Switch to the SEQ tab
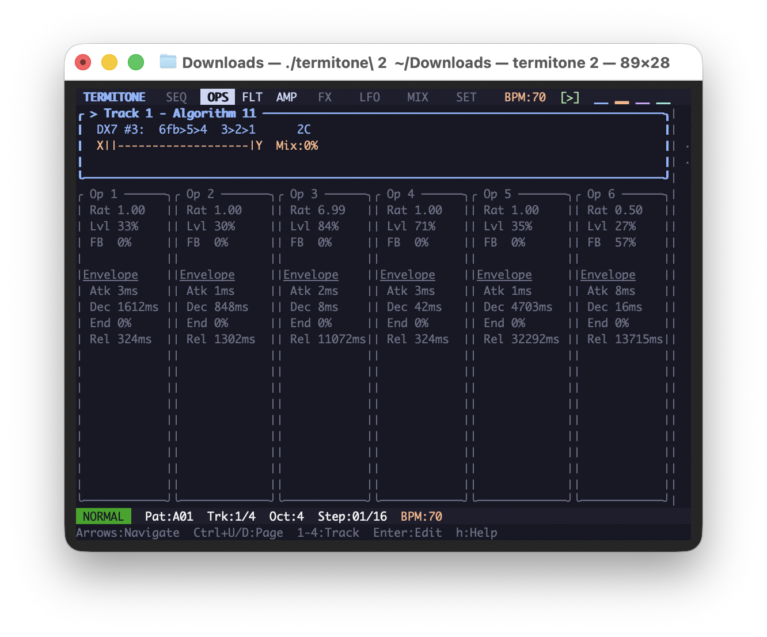 click(x=176, y=97)
